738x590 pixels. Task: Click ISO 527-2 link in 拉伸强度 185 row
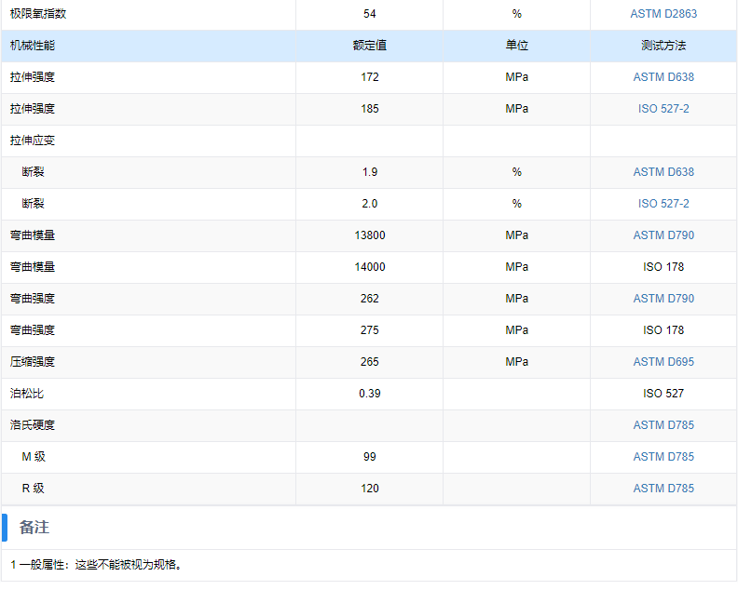coord(663,109)
